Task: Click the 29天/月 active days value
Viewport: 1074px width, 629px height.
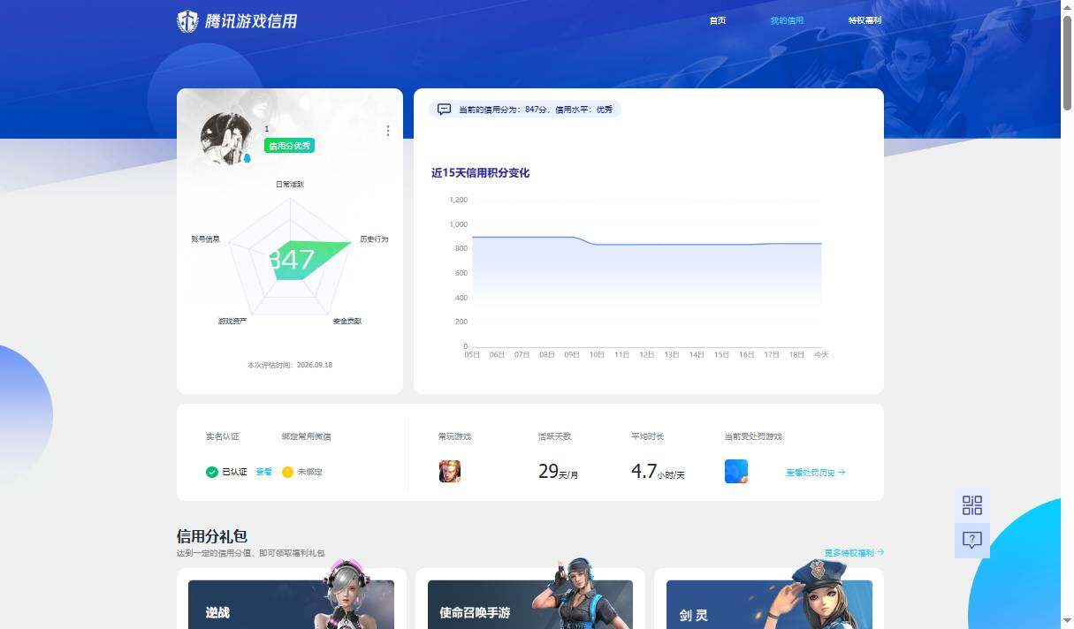Action: click(x=558, y=472)
